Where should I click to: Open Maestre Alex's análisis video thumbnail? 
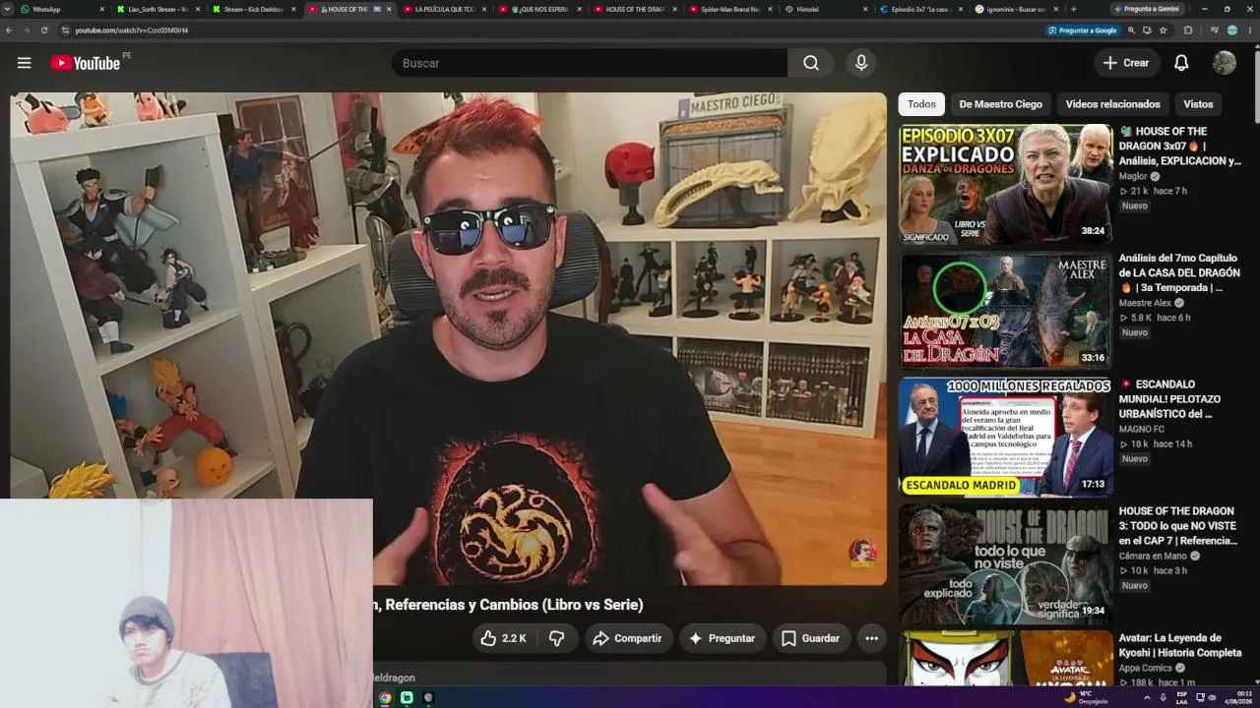tap(1005, 310)
